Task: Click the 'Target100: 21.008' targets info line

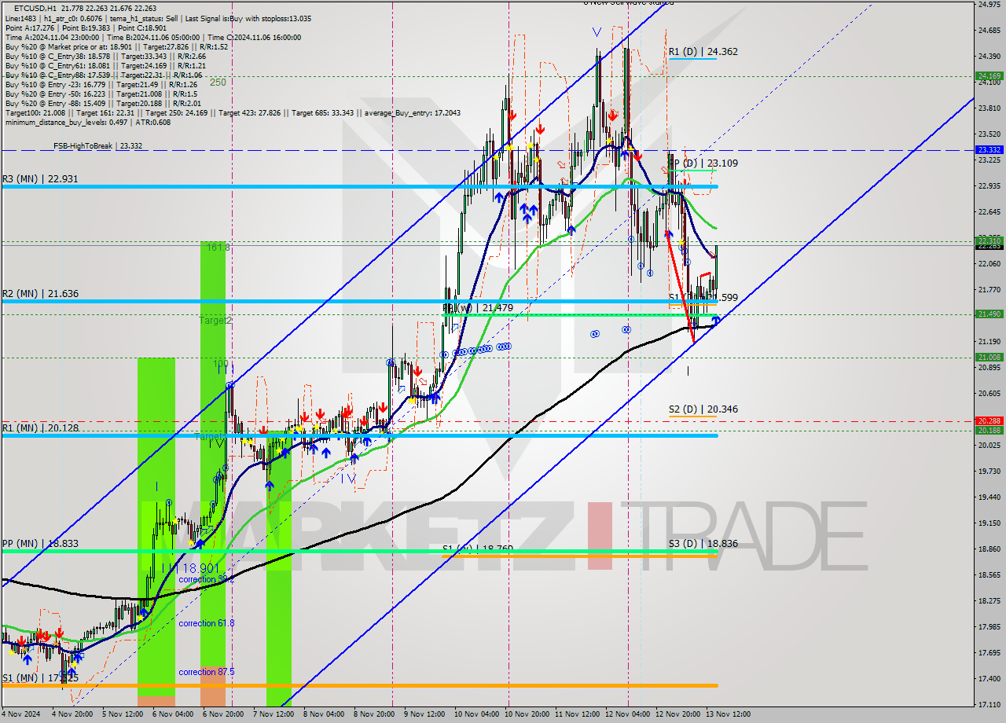Action: pos(233,112)
